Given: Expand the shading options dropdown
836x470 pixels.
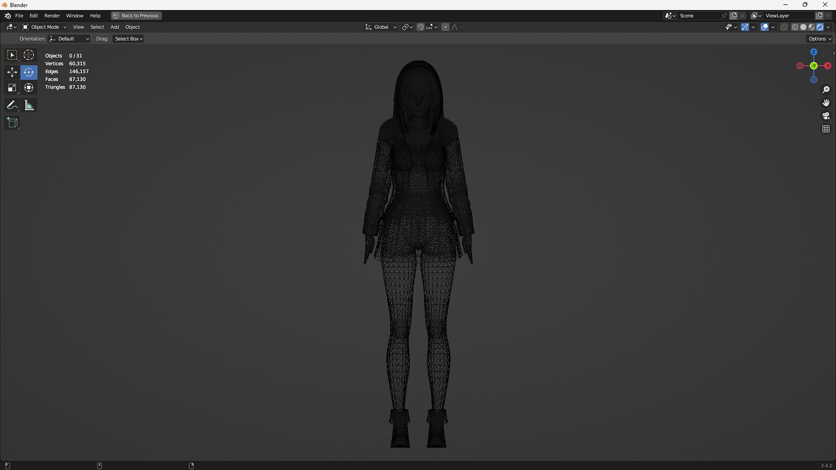Looking at the screenshot, I should pos(828,27).
